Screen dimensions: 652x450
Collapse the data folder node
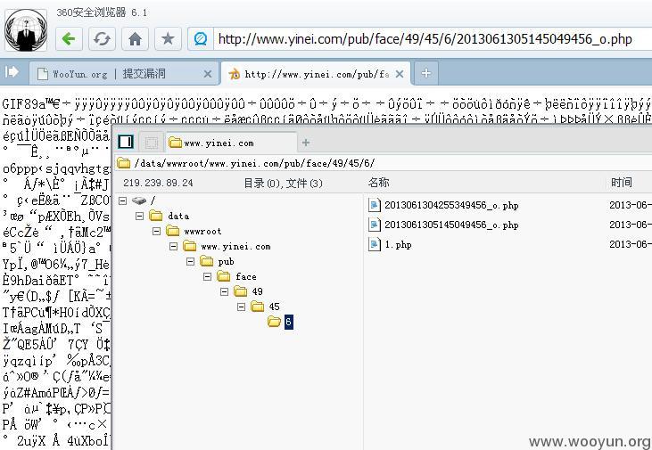[140, 216]
